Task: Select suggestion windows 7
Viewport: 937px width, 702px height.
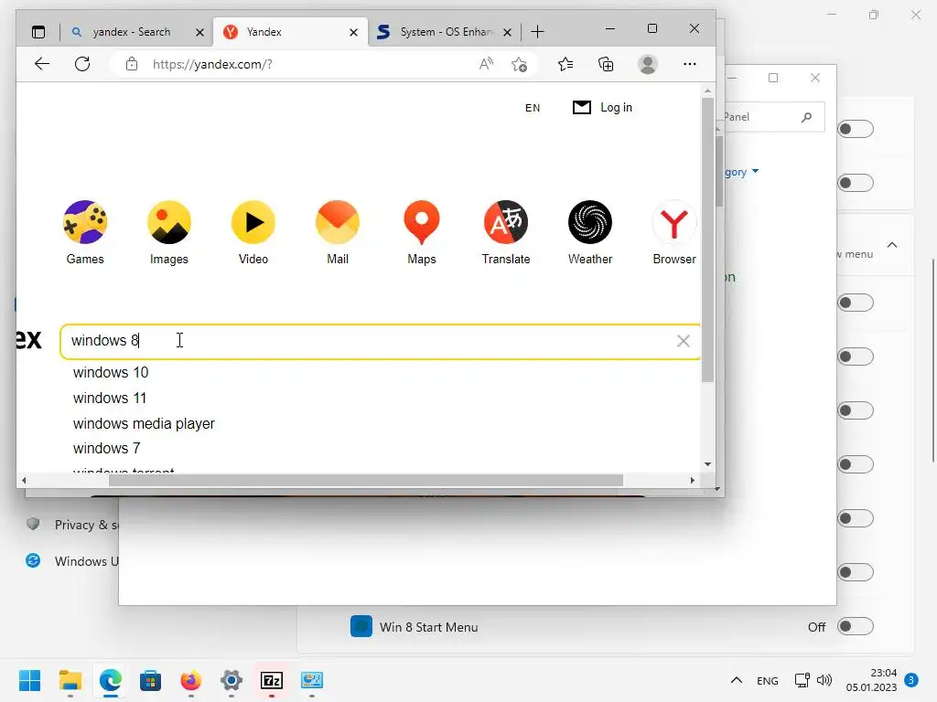Action: [106, 448]
